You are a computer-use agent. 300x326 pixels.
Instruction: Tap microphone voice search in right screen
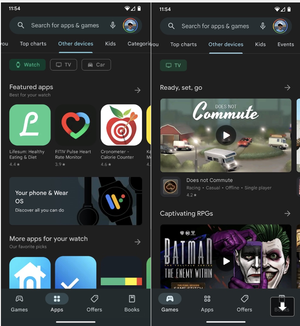[263, 26]
